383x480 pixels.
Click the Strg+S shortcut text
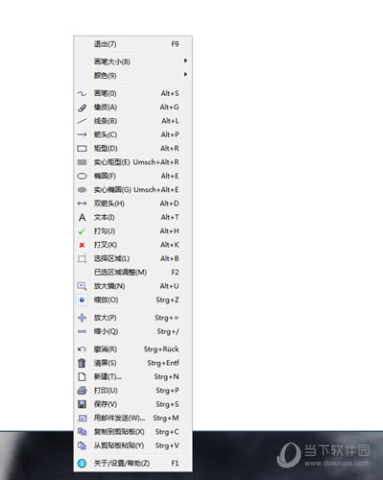point(167,404)
